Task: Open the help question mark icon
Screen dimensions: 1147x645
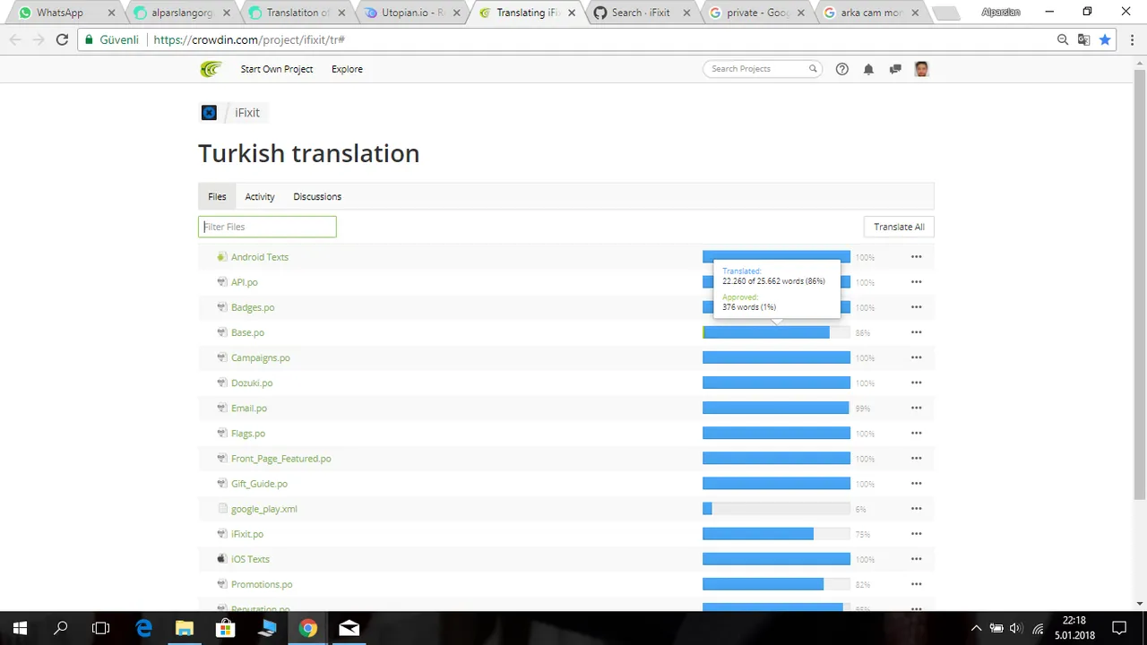Action: [x=841, y=69]
